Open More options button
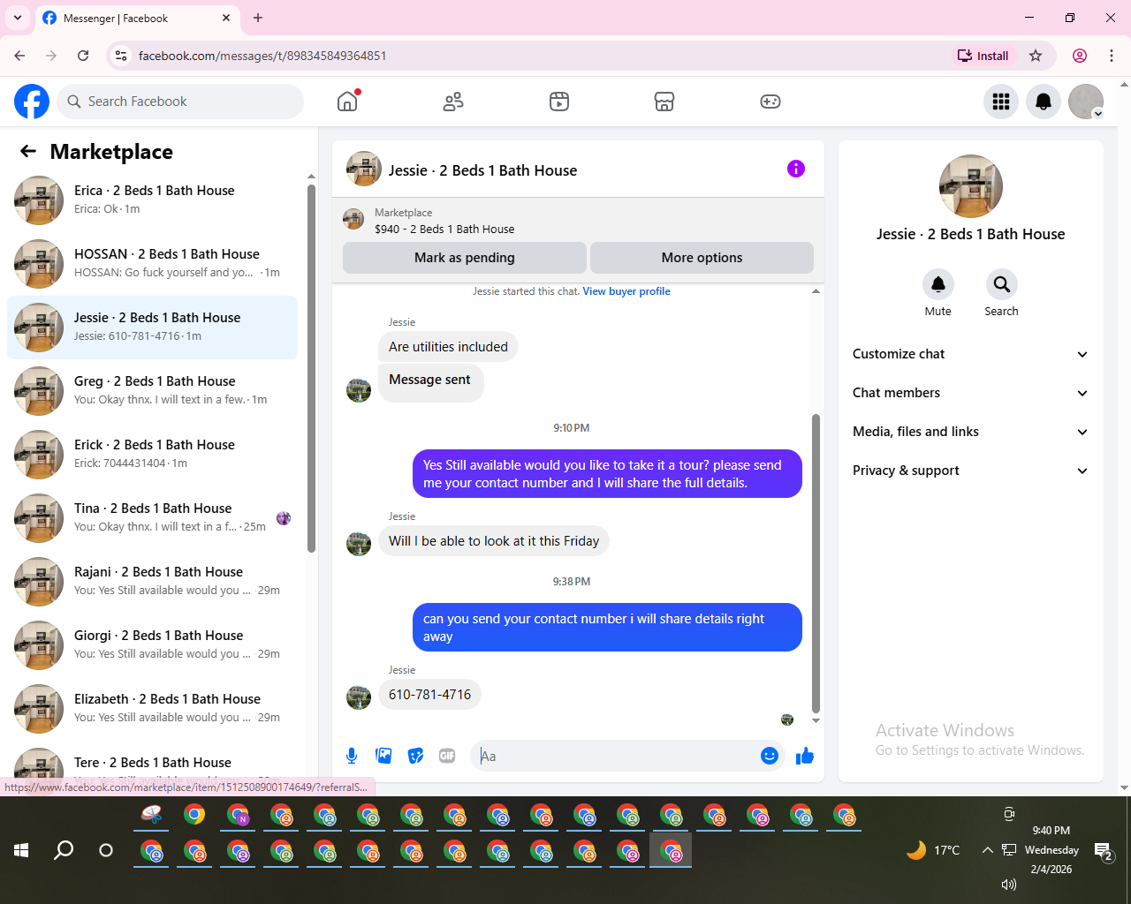 coord(702,258)
